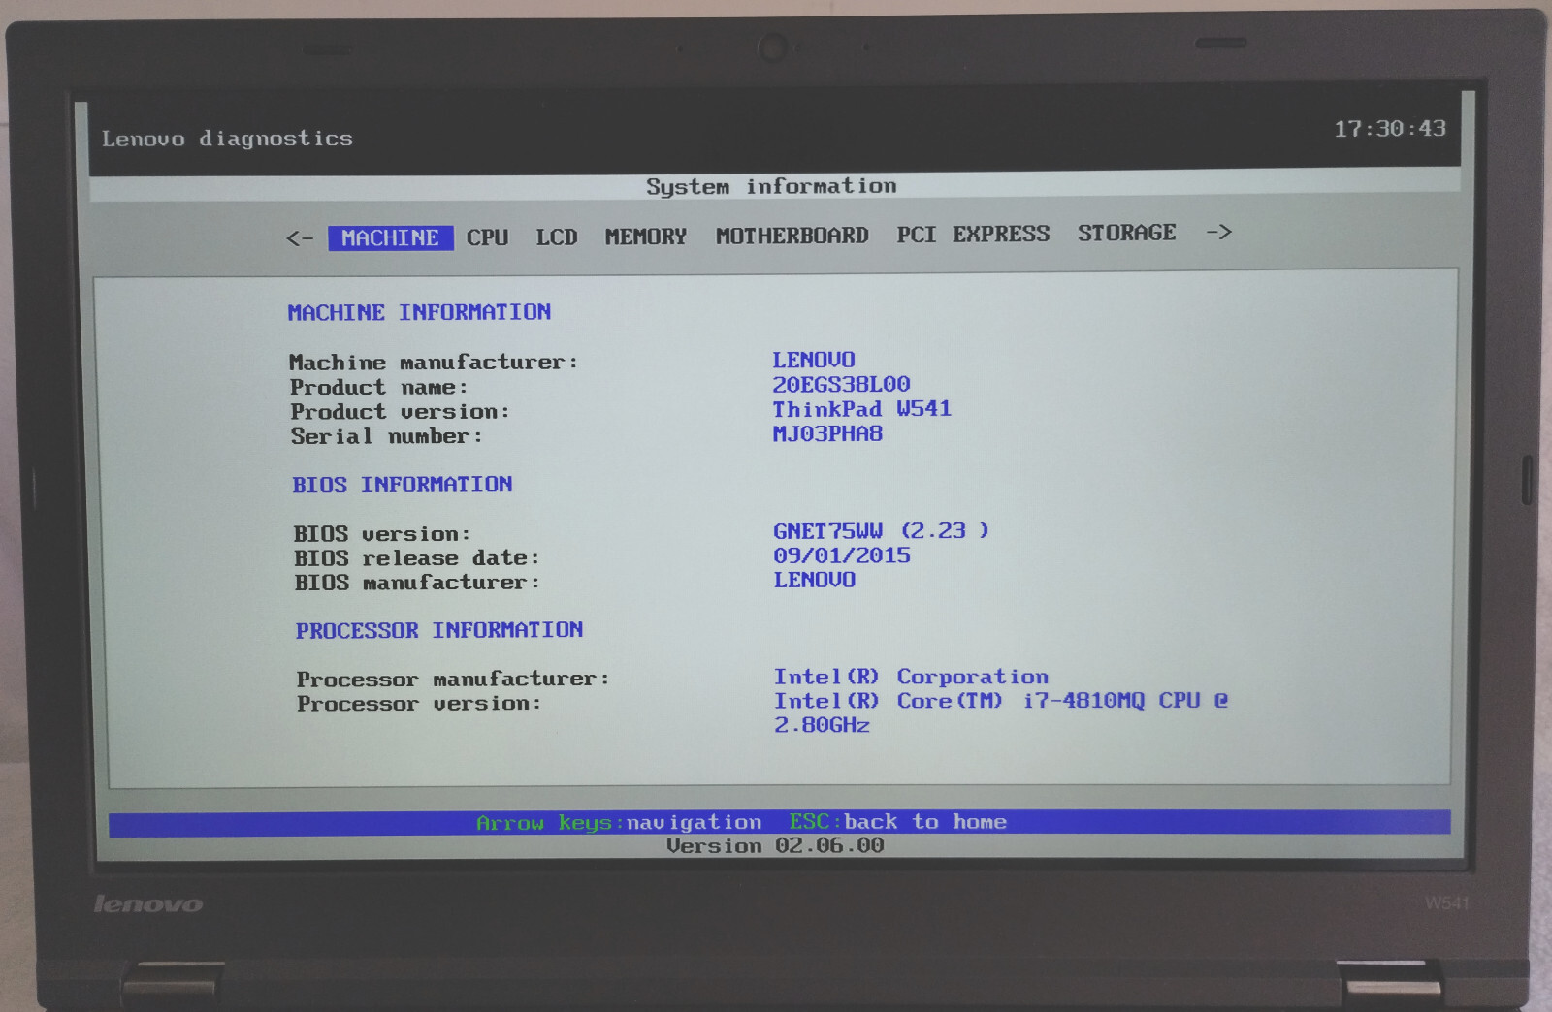The image size is (1552, 1012).
Task: Click the Version 02.06.00 footer text
Action: coord(775,845)
